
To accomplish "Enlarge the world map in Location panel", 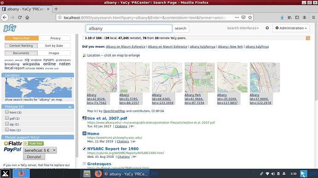I will click(38, 87).
